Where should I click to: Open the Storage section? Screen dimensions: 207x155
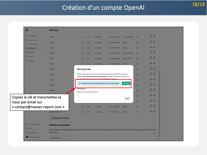[x=32, y=52]
